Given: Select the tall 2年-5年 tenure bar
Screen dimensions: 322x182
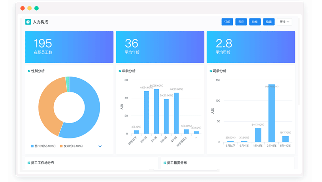Looking at the screenshot, I should click(272, 113).
